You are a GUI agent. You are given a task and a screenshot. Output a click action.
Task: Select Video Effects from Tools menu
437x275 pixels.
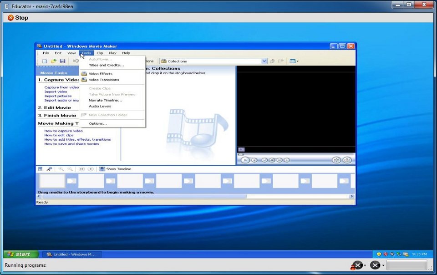pyautogui.click(x=100, y=74)
